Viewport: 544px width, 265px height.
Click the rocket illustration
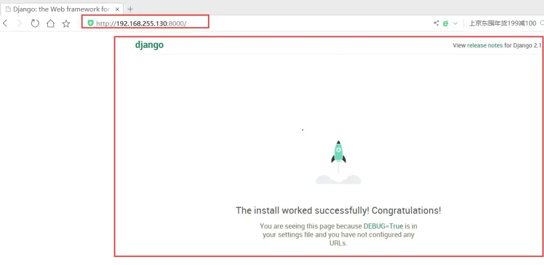338,162
